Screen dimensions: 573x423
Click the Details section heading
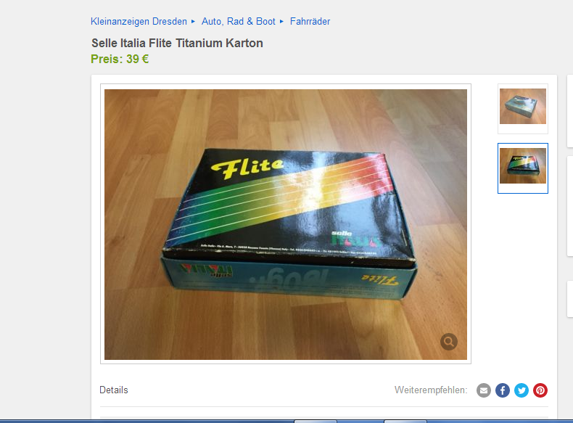[x=114, y=390]
